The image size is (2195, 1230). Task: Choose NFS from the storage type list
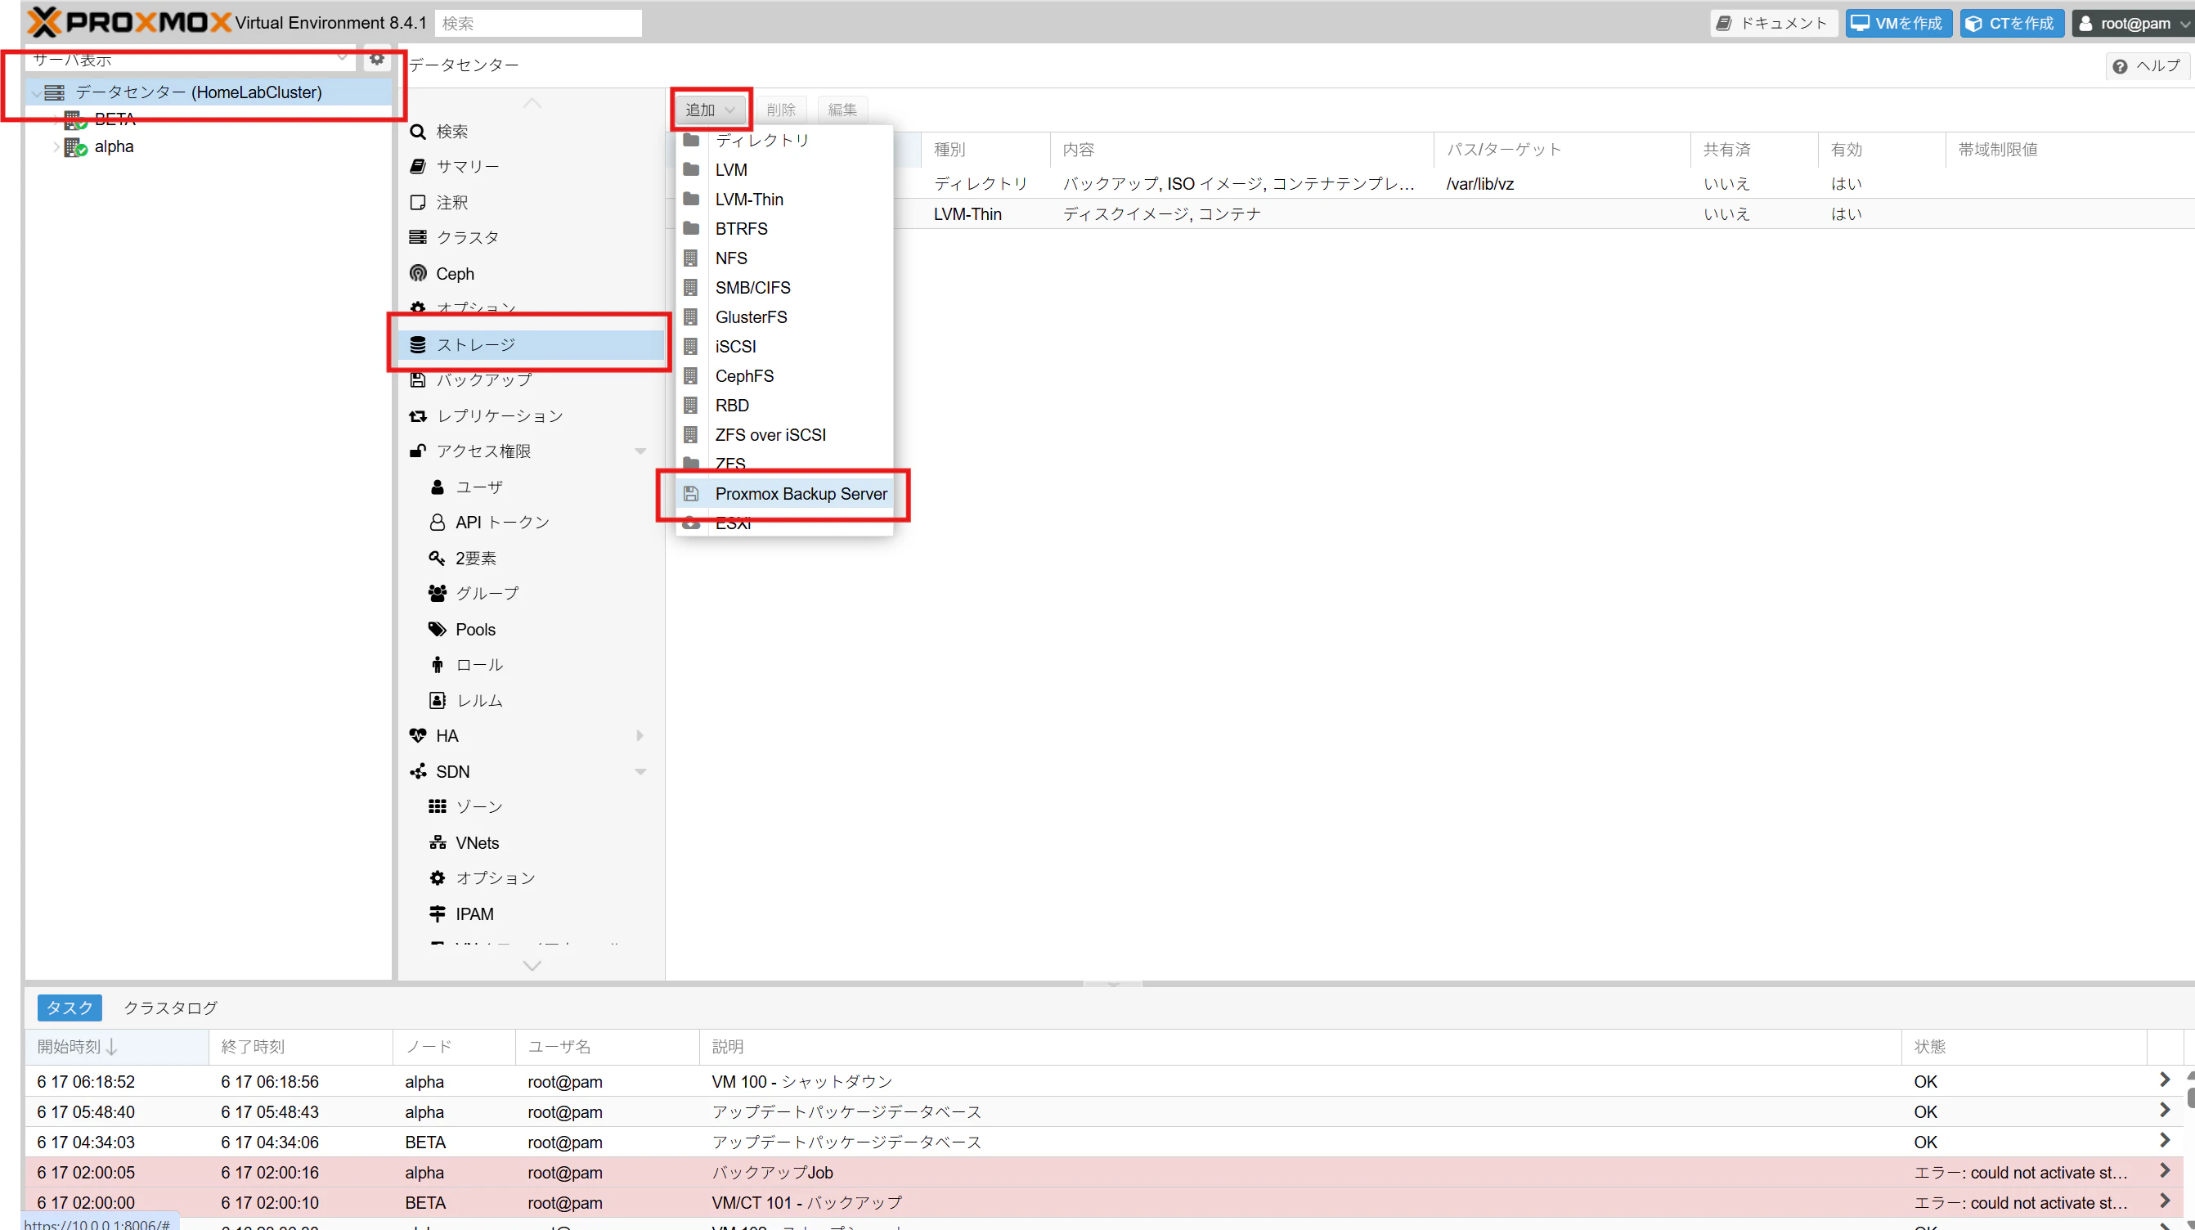tap(730, 258)
